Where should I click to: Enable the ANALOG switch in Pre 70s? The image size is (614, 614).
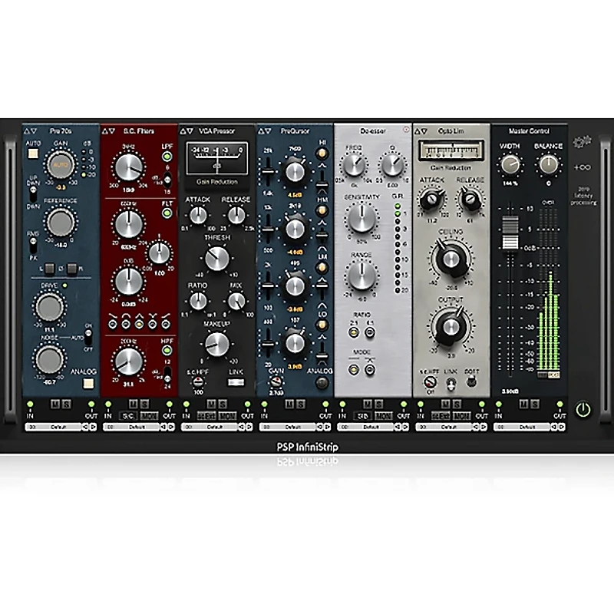coord(88,384)
